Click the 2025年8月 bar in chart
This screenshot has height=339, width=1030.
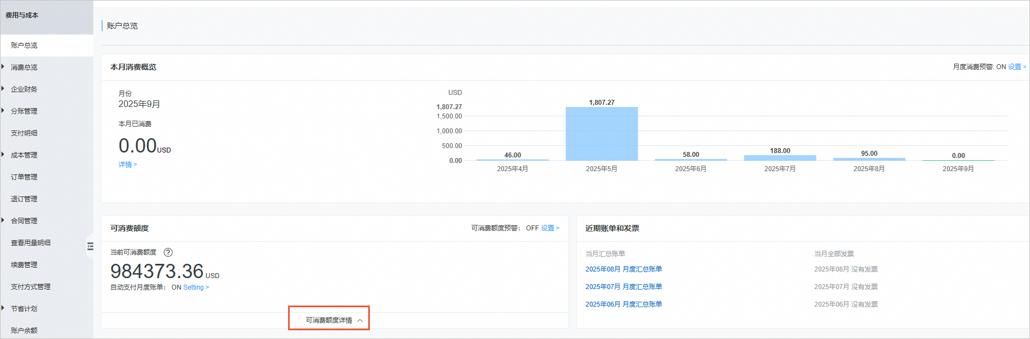[869, 159]
